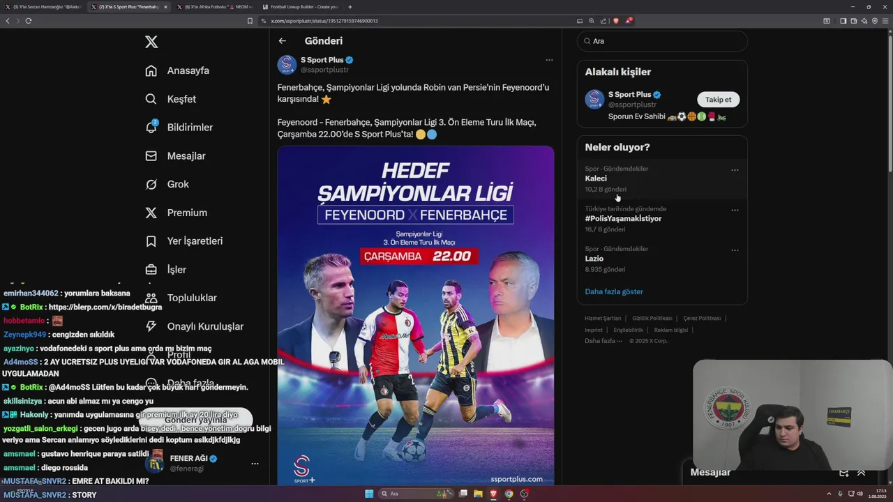This screenshot has width=893, height=502.
Task: Switch to Afrika Futbolu browser tab
Action: point(215,6)
